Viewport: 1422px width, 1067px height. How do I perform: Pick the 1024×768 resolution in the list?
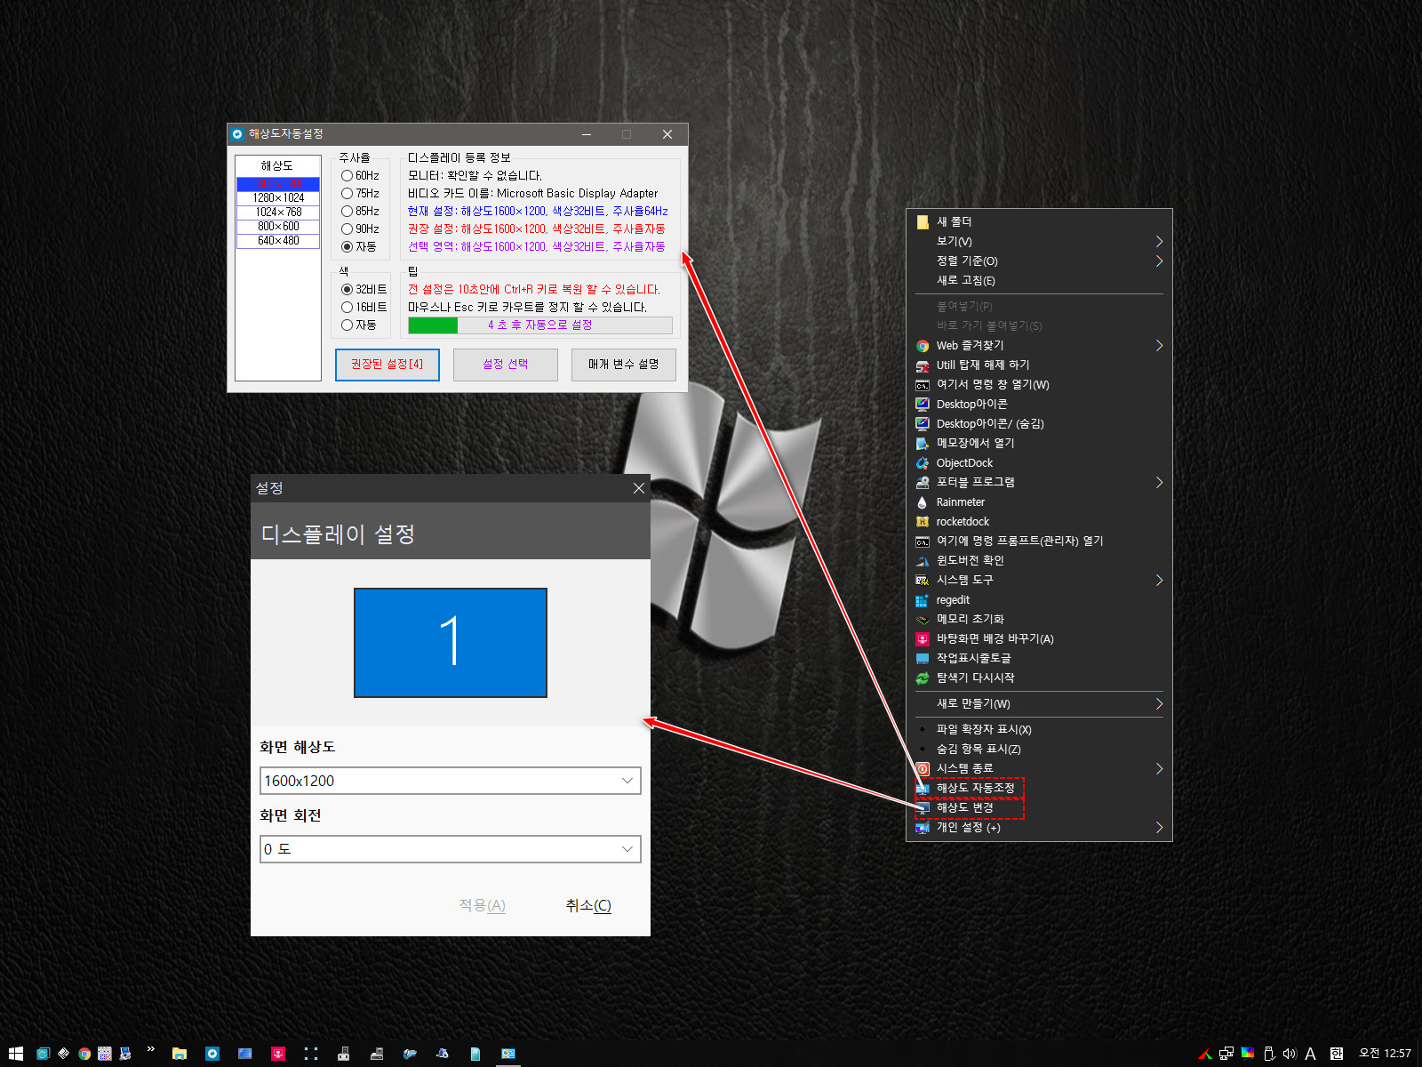point(278,213)
